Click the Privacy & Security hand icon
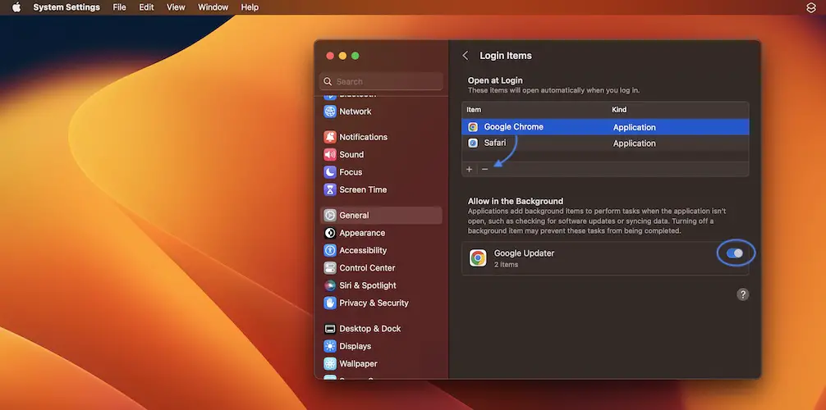Viewport: 826px width, 410px height. [330, 303]
